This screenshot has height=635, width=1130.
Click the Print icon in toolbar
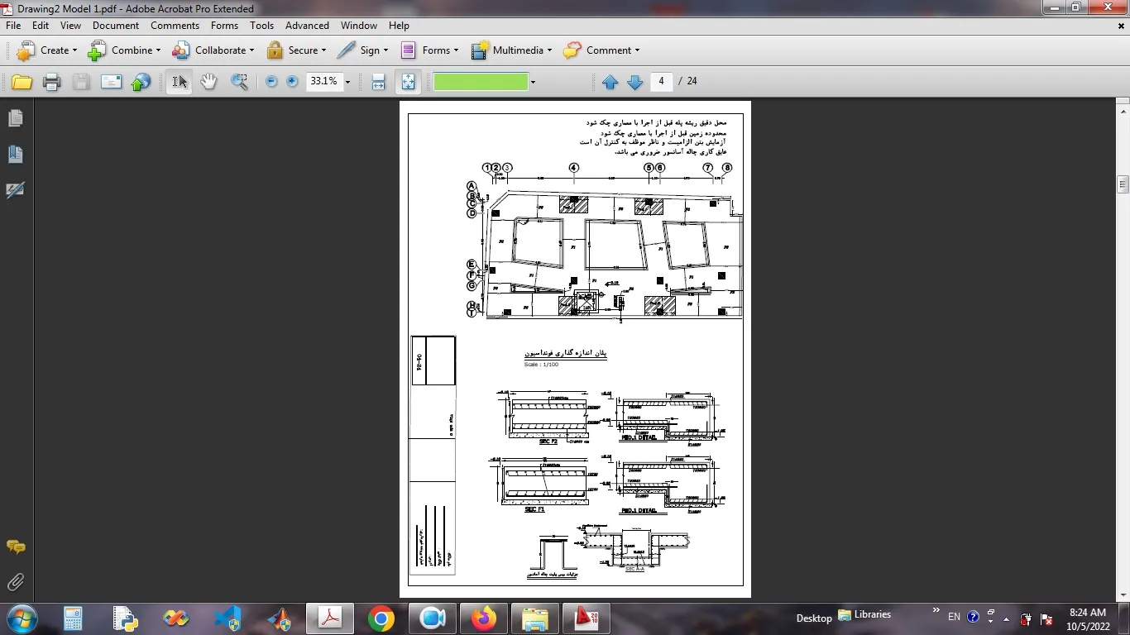51,82
